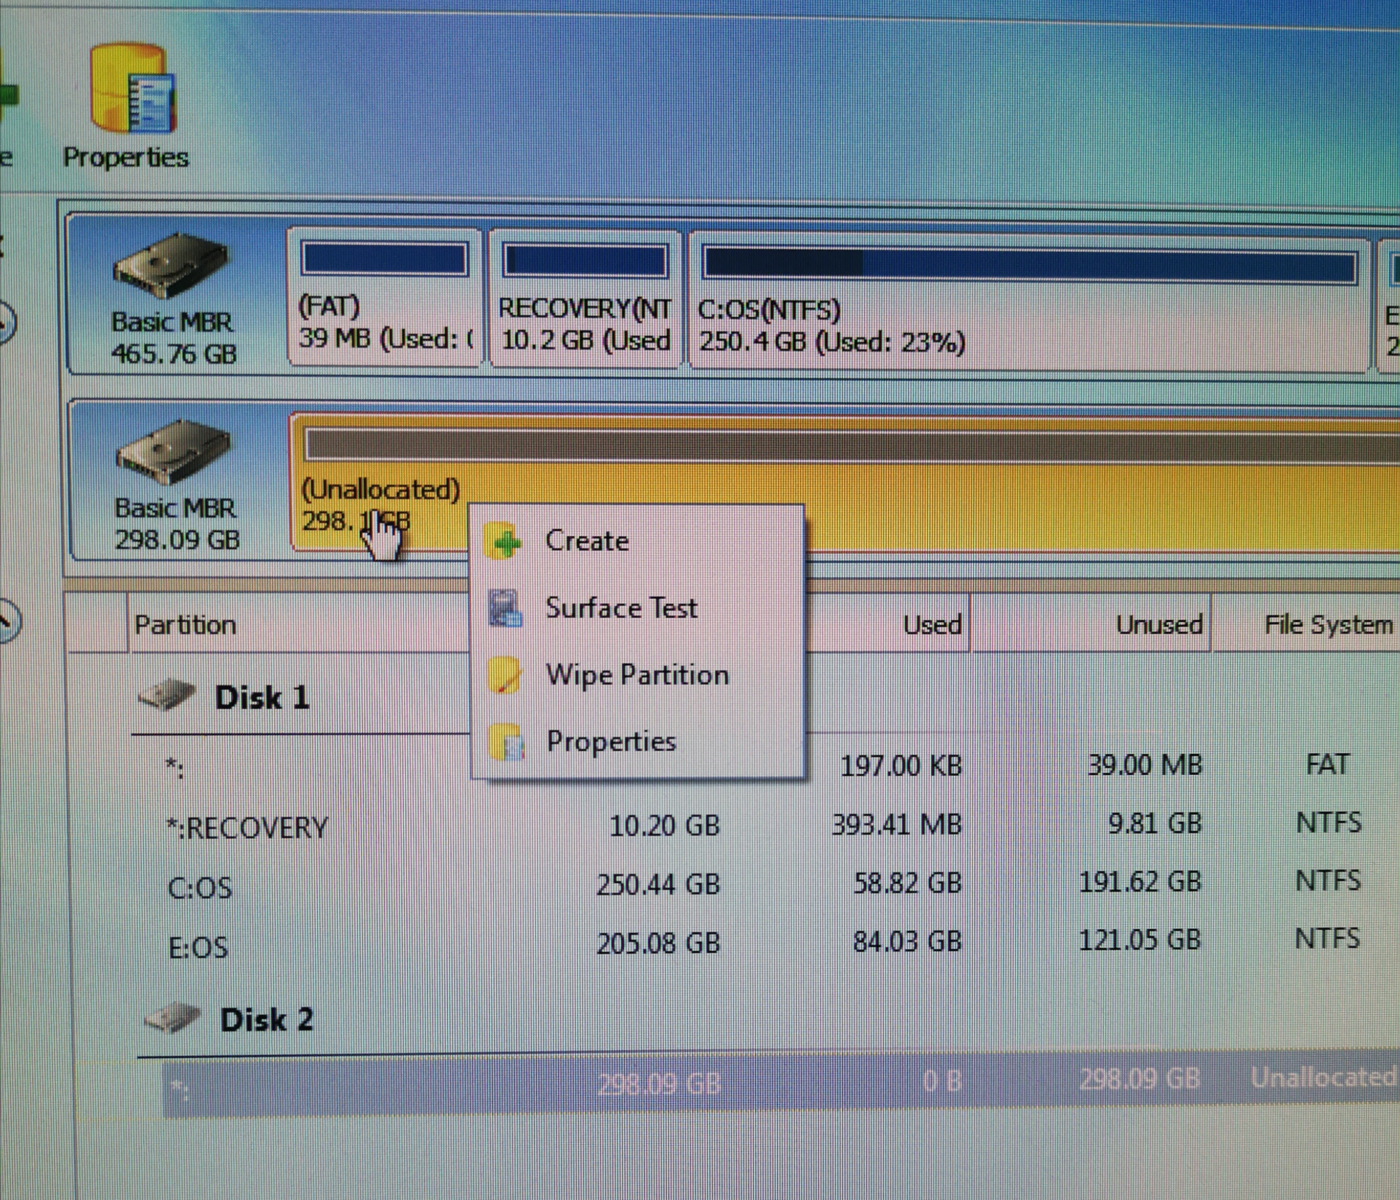Click the 205.08 GB capacity cell
Image resolution: width=1400 pixels, height=1200 pixels.
tap(658, 943)
